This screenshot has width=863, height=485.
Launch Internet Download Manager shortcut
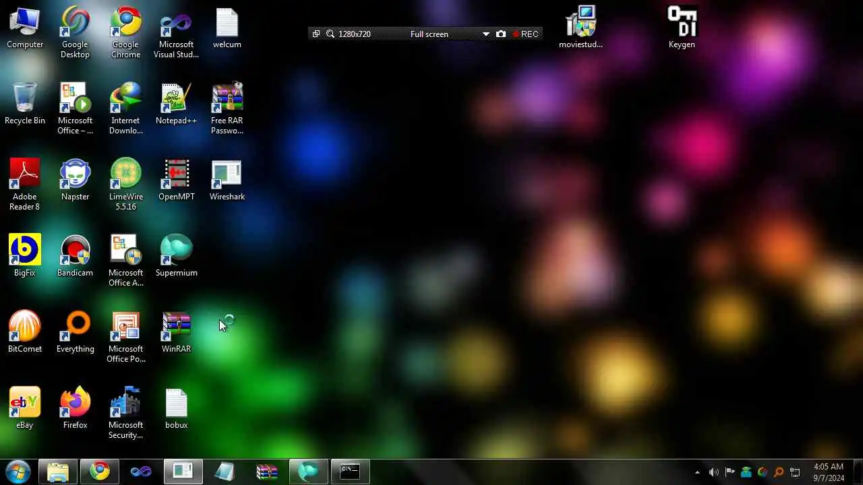[x=126, y=109]
